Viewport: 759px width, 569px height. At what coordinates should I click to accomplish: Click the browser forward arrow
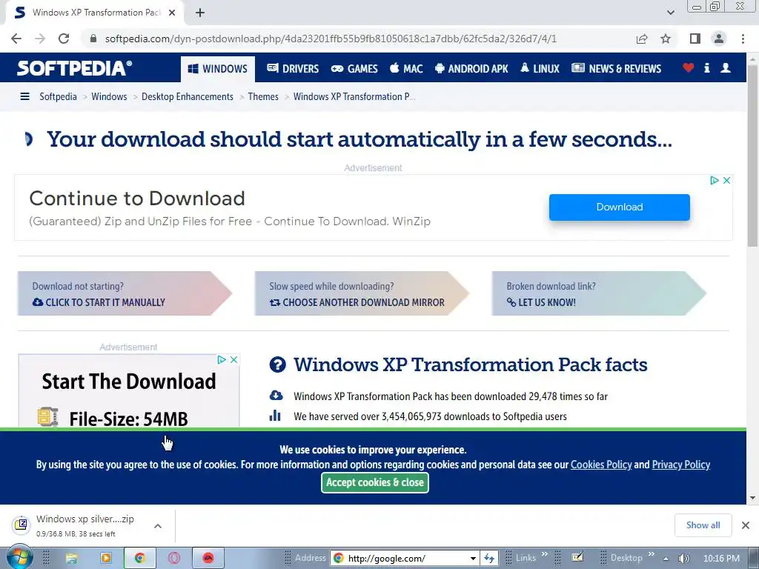(x=40, y=39)
